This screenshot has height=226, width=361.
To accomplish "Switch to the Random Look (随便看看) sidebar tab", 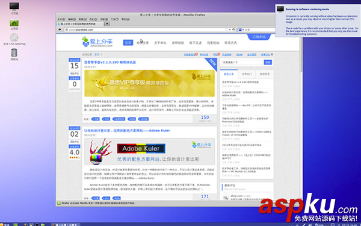I will [x=265, y=74].
